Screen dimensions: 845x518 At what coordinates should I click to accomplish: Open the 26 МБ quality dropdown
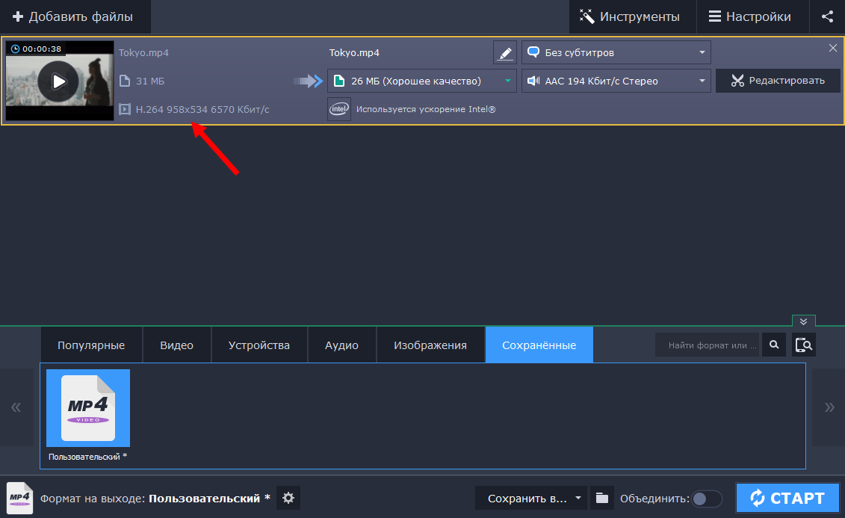(x=422, y=81)
